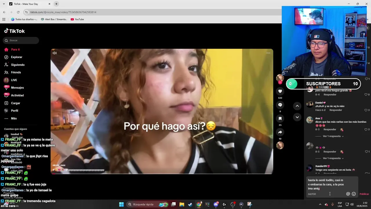
Task: Open the 'Todos tus diseños' bookmark
Action: coord(24,19)
